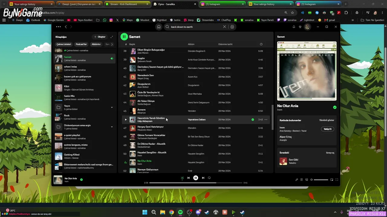The height and width of the screenshot is (217, 387).
Task: Open Sen Gibi in the up next section
Action: click(x=307, y=161)
